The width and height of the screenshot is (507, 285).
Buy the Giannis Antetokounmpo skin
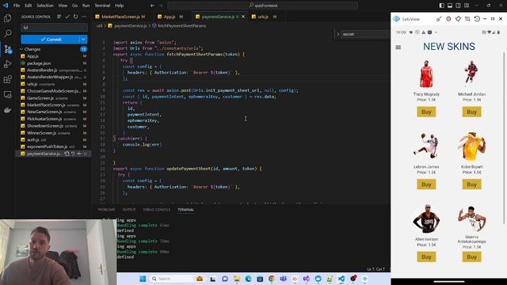pos(471,256)
